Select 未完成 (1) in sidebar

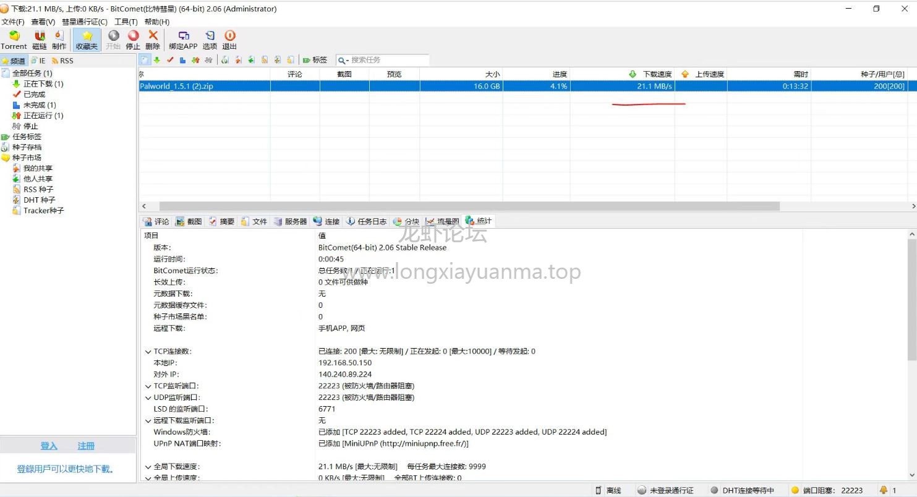point(40,104)
